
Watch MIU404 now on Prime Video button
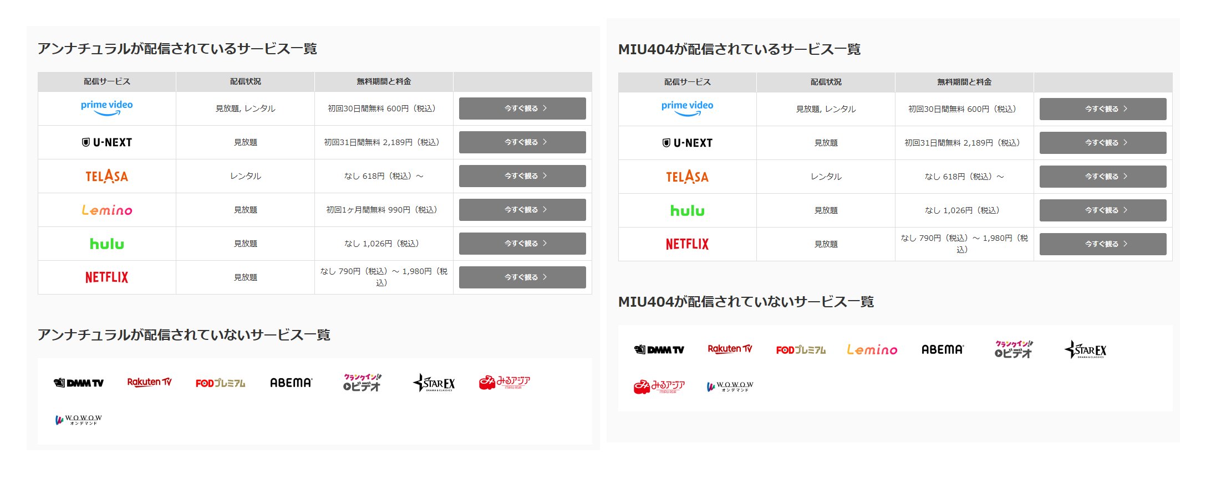[x=1103, y=109]
